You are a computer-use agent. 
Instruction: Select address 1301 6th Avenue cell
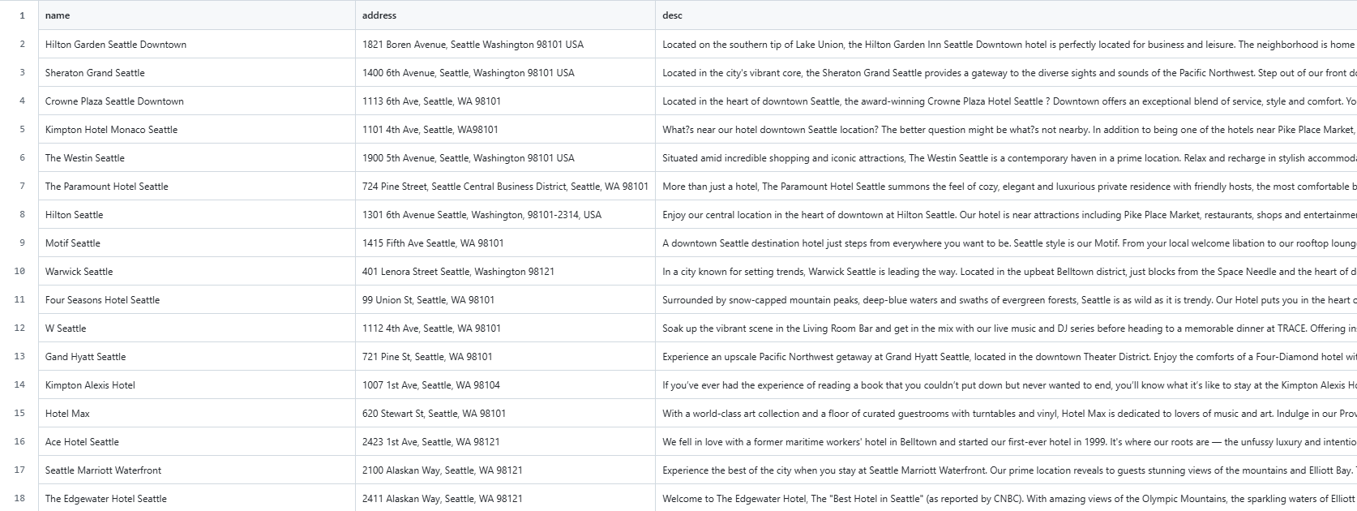coord(505,215)
